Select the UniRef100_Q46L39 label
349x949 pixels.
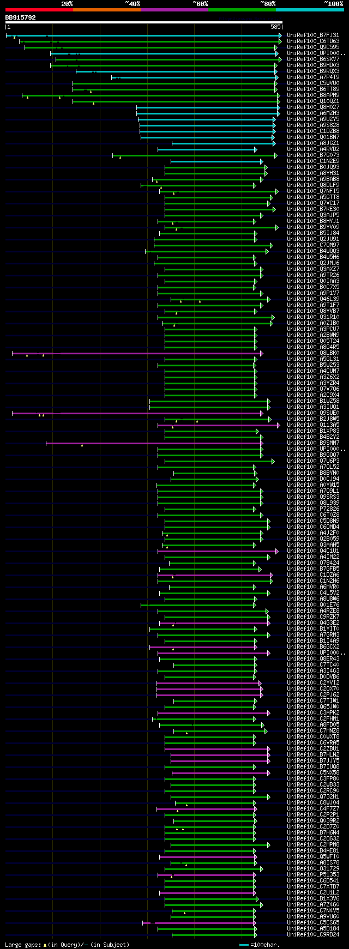[313, 299]
